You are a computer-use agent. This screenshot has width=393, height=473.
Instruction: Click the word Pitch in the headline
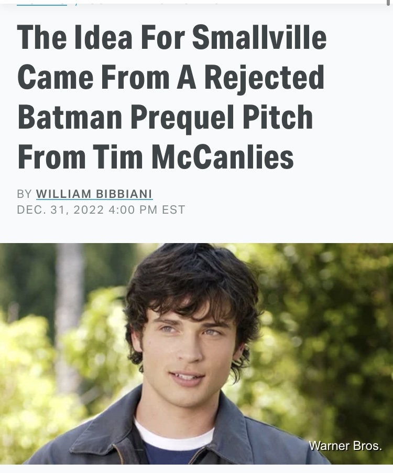[277, 117]
